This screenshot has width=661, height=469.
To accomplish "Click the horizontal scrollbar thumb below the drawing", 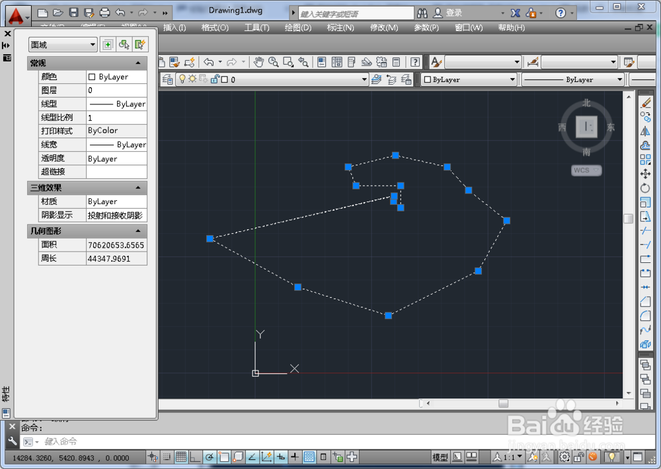I will 503,403.
